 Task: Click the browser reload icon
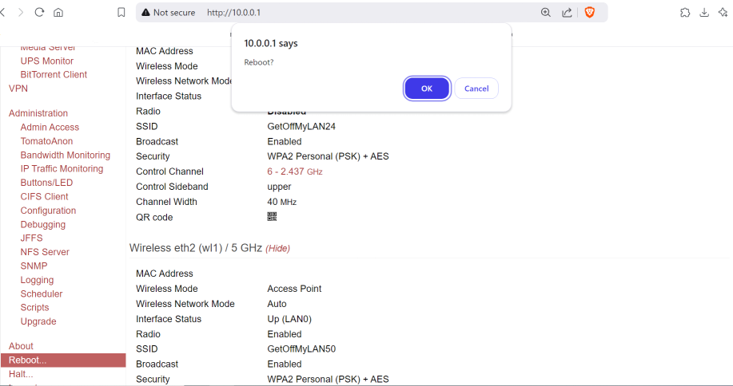click(39, 13)
